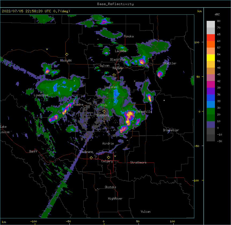
Task: Click the ThreeHills label
Action: [144, 112]
